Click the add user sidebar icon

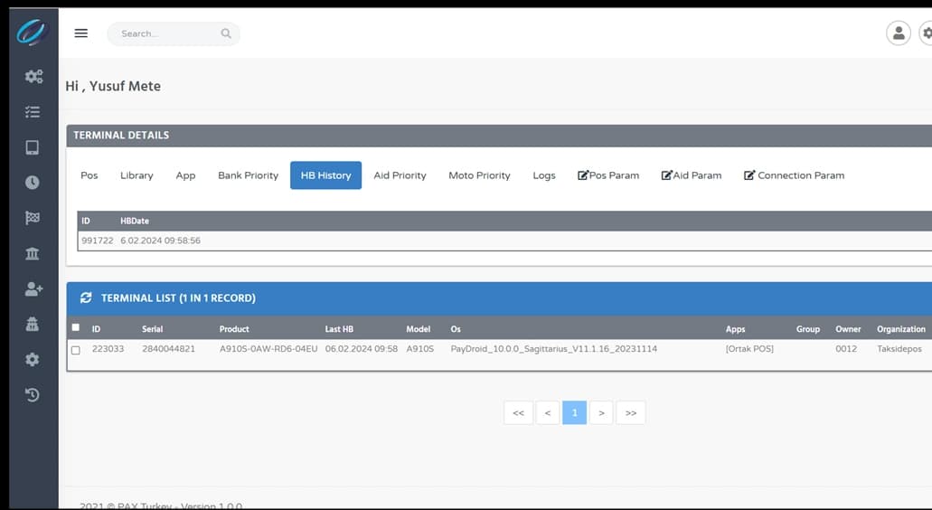point(33,288)
